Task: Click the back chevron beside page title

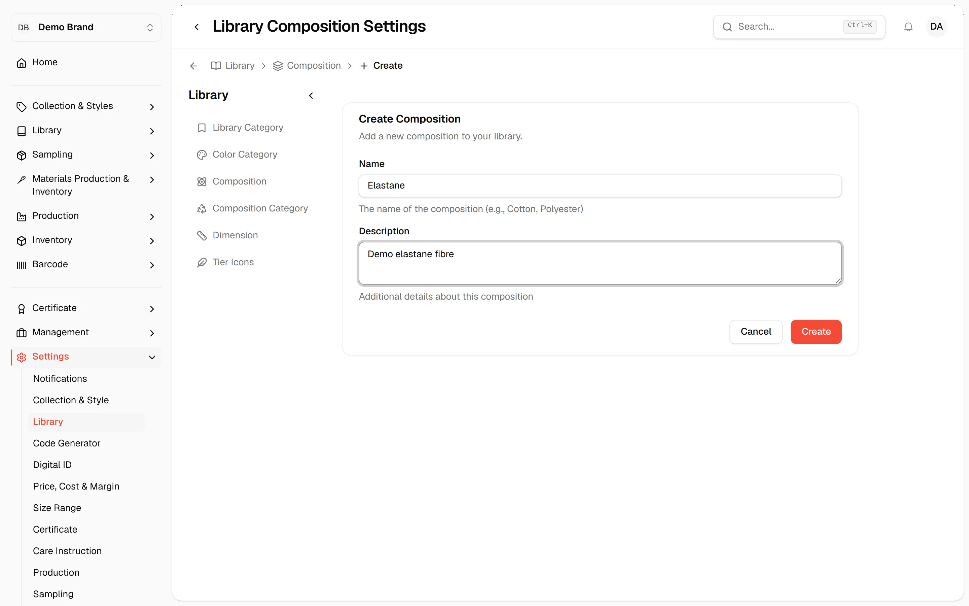Action: point(196,27)
